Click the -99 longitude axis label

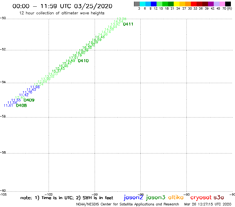click(x=95, y=194)
